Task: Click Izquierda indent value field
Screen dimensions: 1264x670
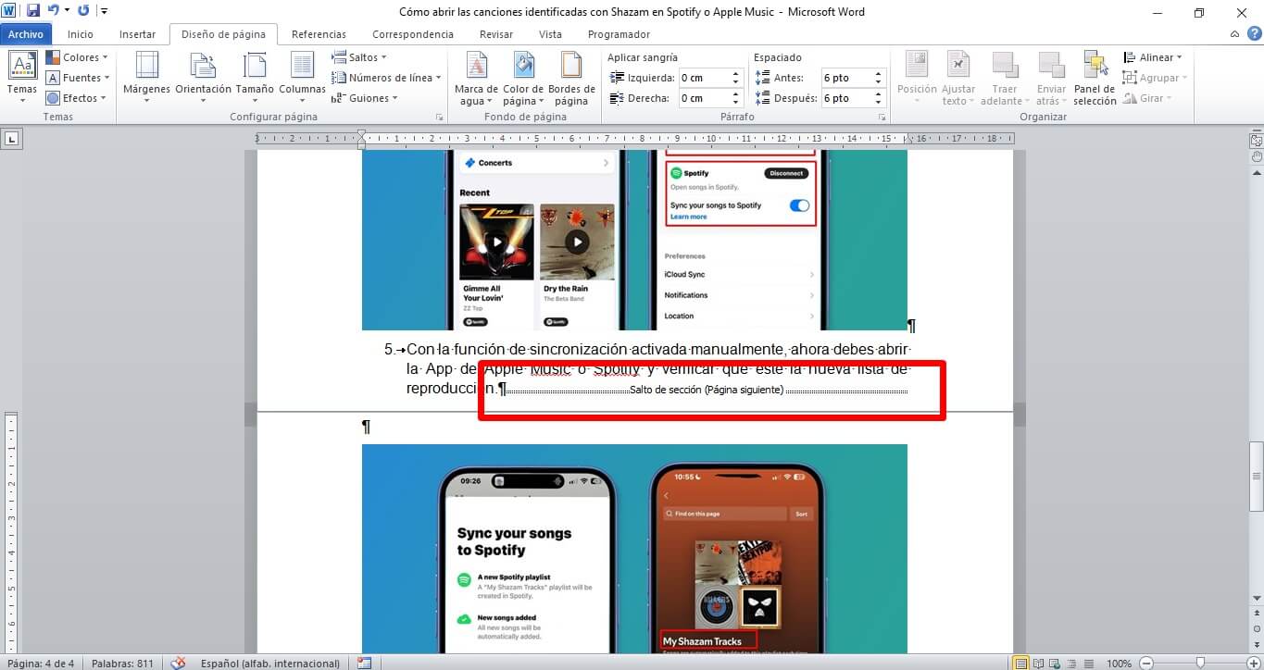Action: 704,78
